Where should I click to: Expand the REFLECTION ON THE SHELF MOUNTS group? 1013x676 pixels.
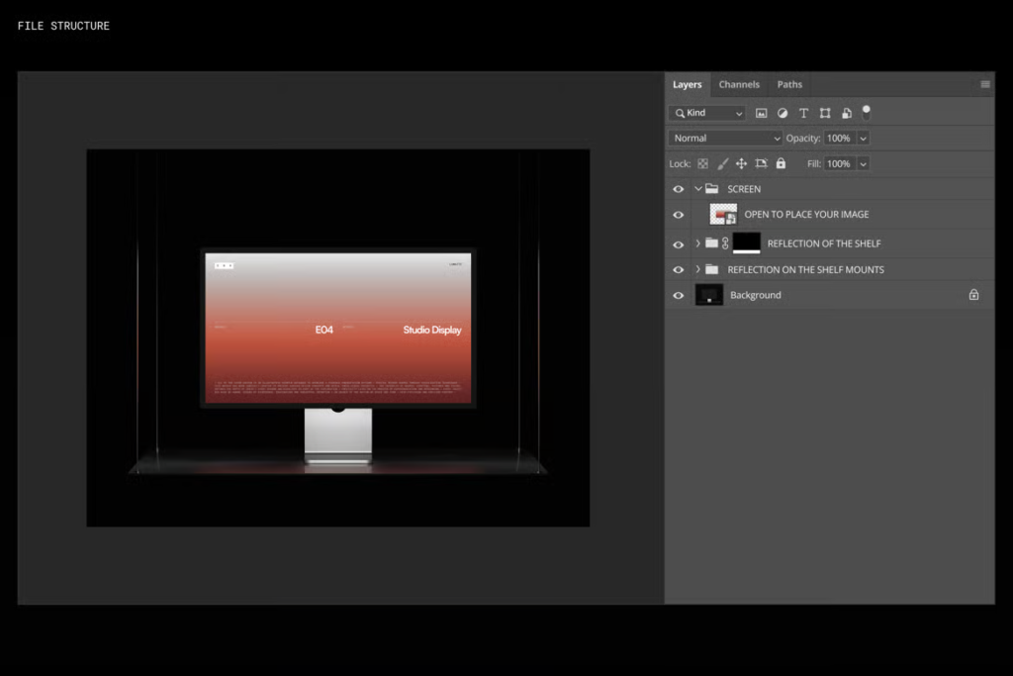click(x=697, y=269)
